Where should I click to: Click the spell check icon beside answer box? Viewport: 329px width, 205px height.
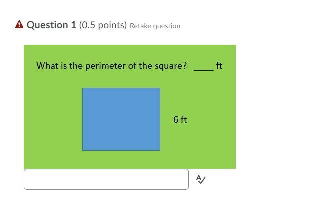click(x=200, y=179)
